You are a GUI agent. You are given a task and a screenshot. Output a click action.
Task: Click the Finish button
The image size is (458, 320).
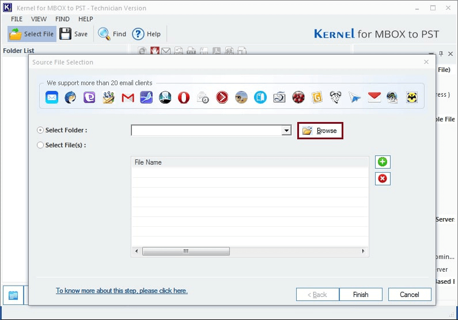pyautogui.click(x=361, y=295)
